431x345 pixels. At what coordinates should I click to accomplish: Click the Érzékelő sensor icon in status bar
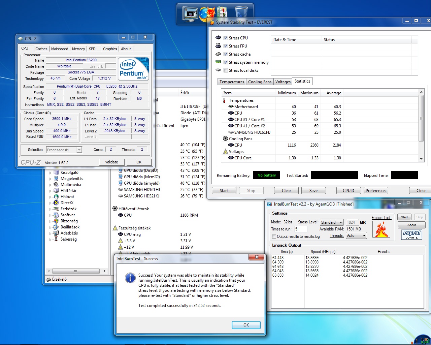click(x=48, y=279)
